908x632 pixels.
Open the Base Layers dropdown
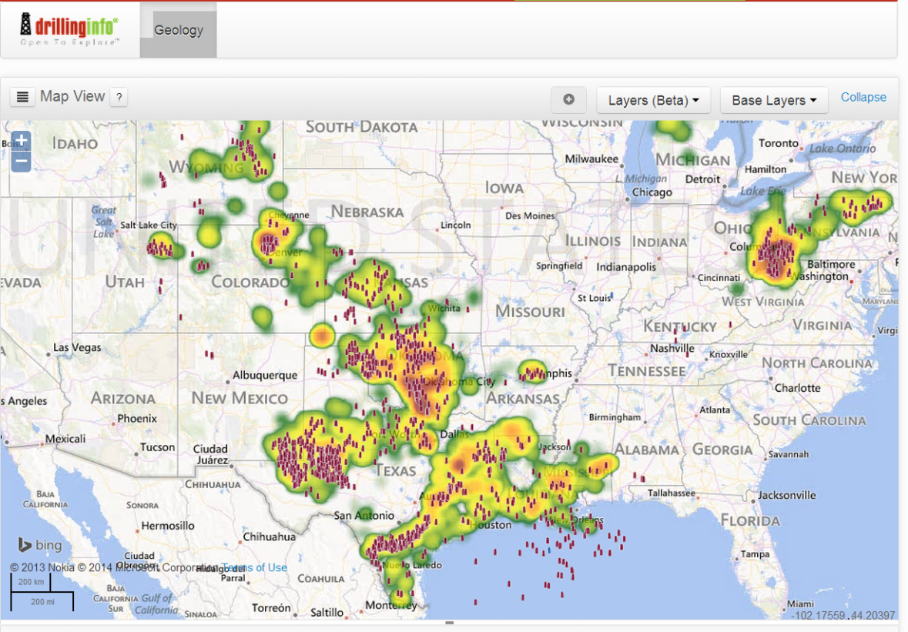click(x=773, y=100)
